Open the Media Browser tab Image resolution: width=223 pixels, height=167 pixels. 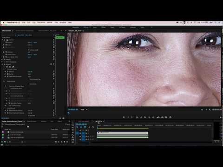click(32, 122)
